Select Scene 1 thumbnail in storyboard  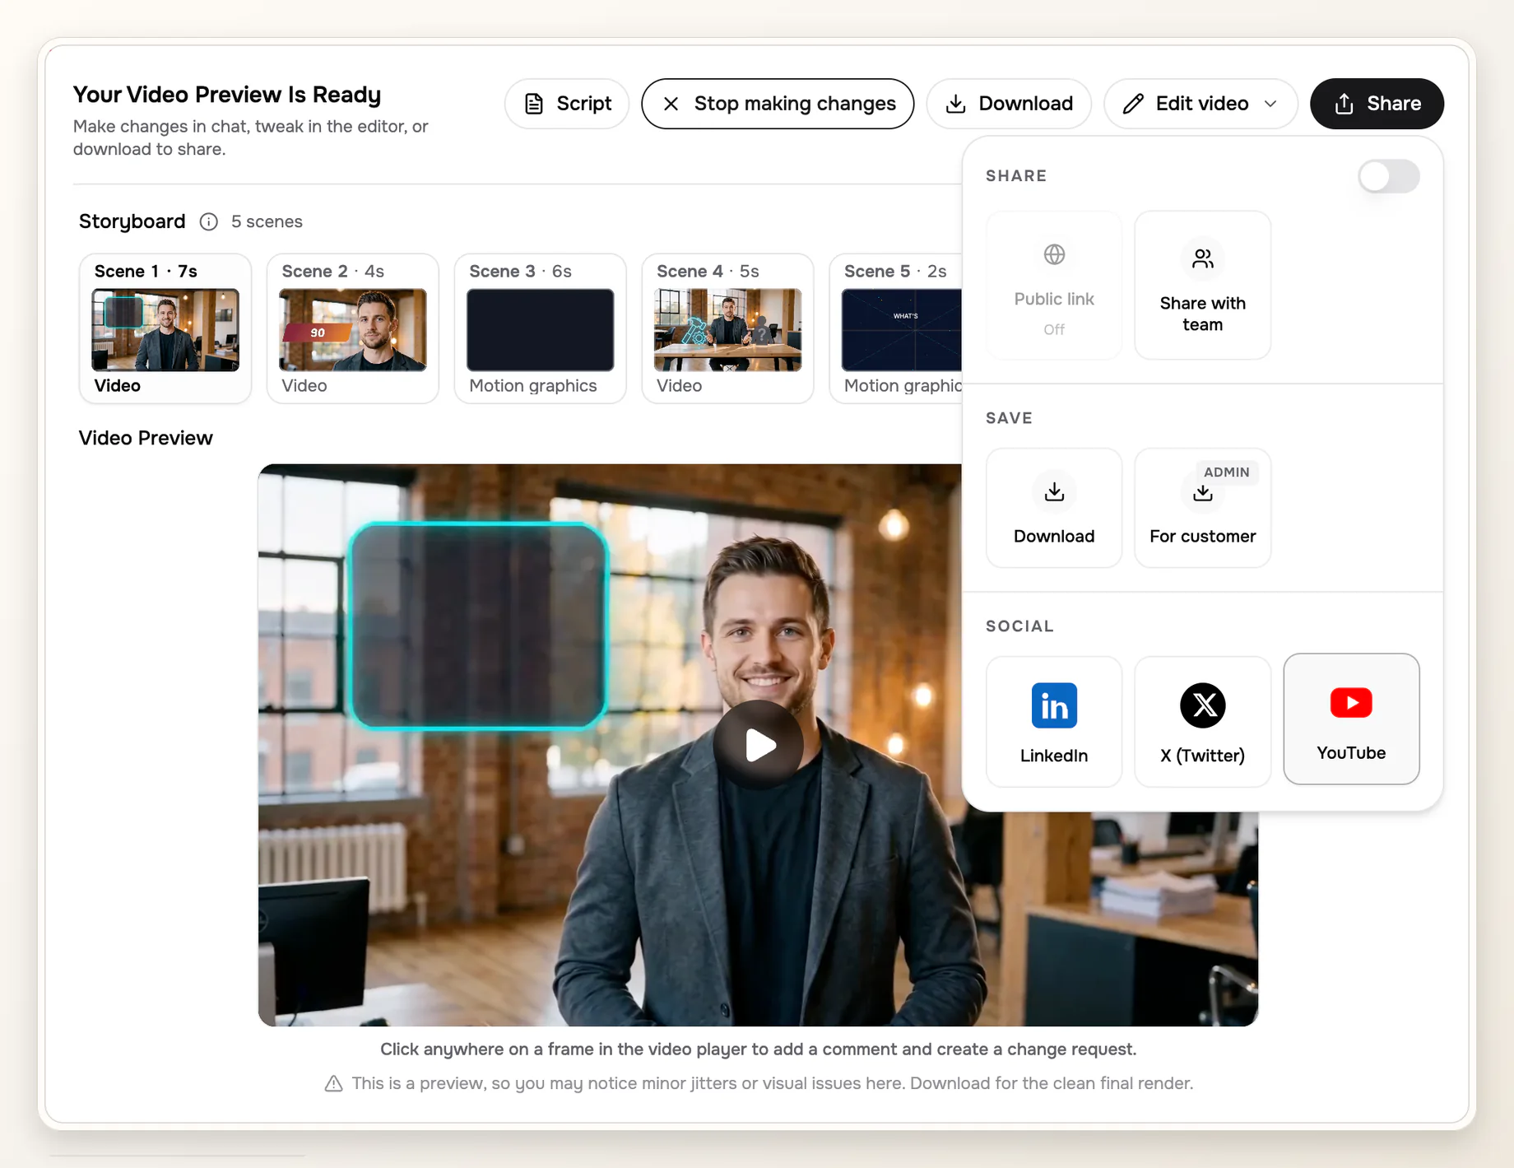pyautogui.click(x=165, y=329)
